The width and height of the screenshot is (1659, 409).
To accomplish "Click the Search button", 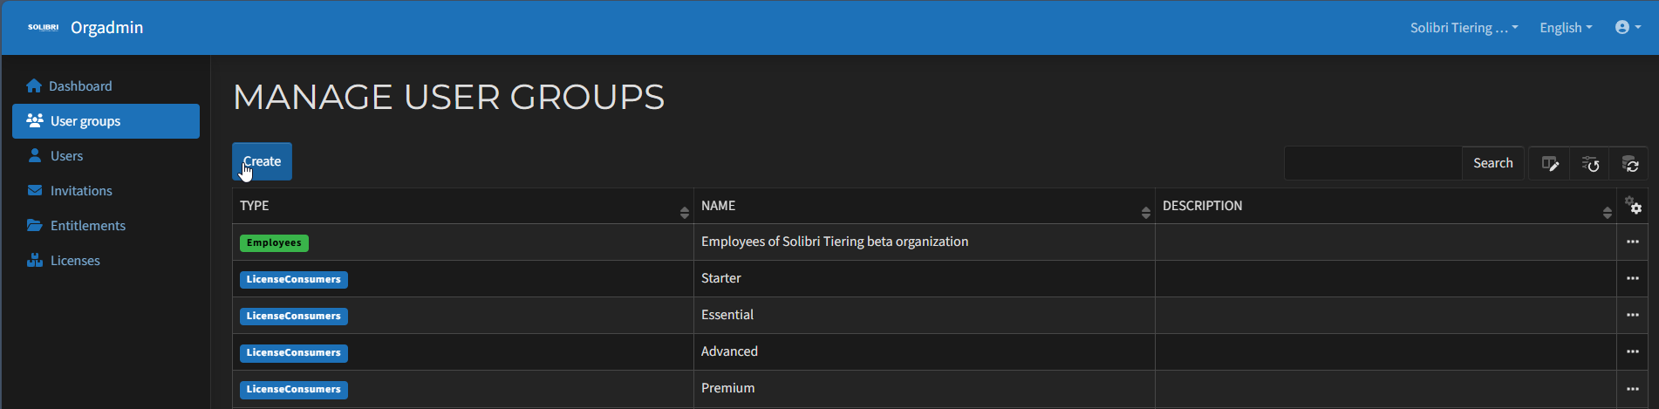I will click(x=1492, y=163).
